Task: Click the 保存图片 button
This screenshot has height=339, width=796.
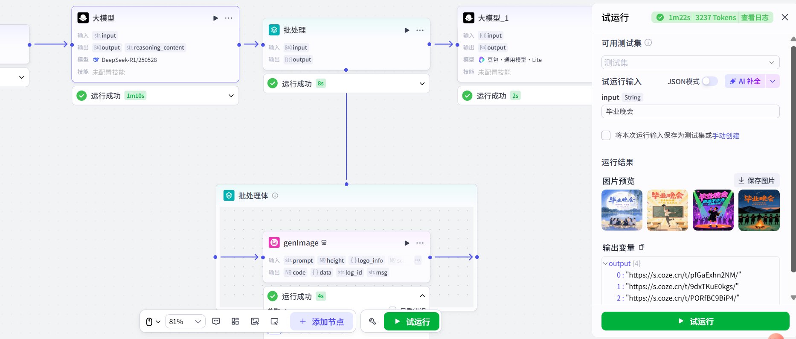Action: [x=756, y=181]
